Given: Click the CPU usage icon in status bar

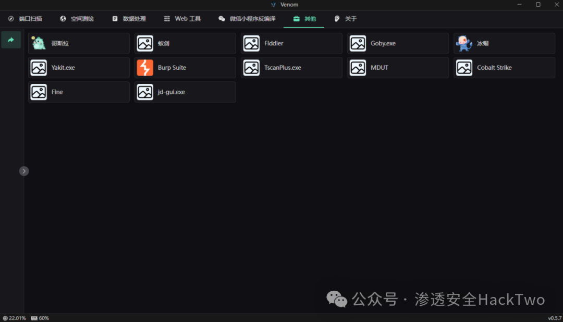Looking at the screenshot, I should 5,318.
